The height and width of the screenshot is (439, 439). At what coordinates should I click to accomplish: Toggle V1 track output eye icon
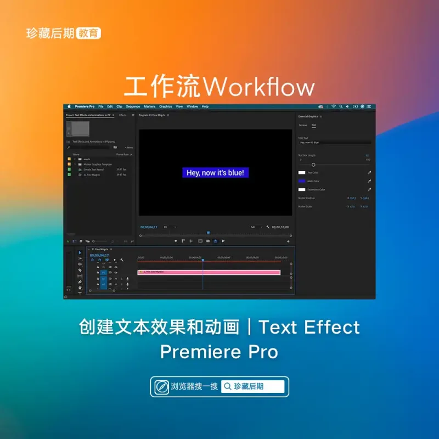[x=116, y=272]
